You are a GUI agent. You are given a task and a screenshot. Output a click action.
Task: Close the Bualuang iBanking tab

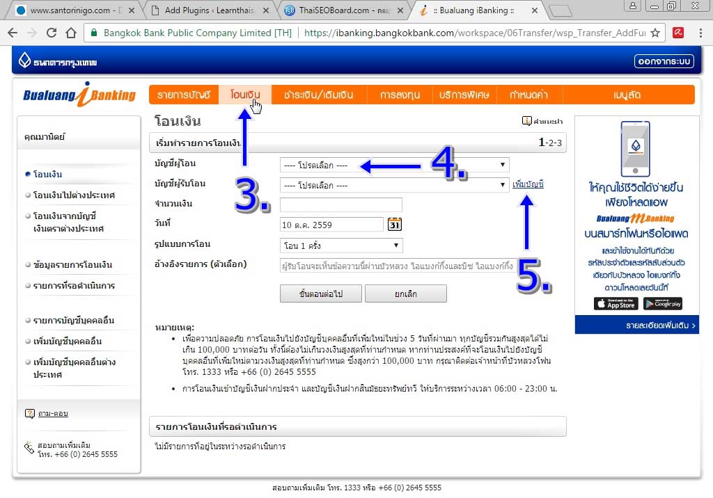click(x=535, y=10)
